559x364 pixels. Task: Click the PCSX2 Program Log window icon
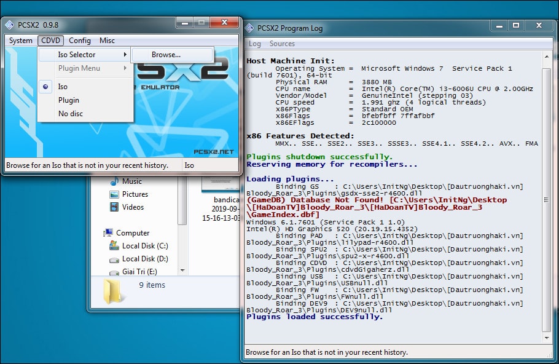pos(249,28)
